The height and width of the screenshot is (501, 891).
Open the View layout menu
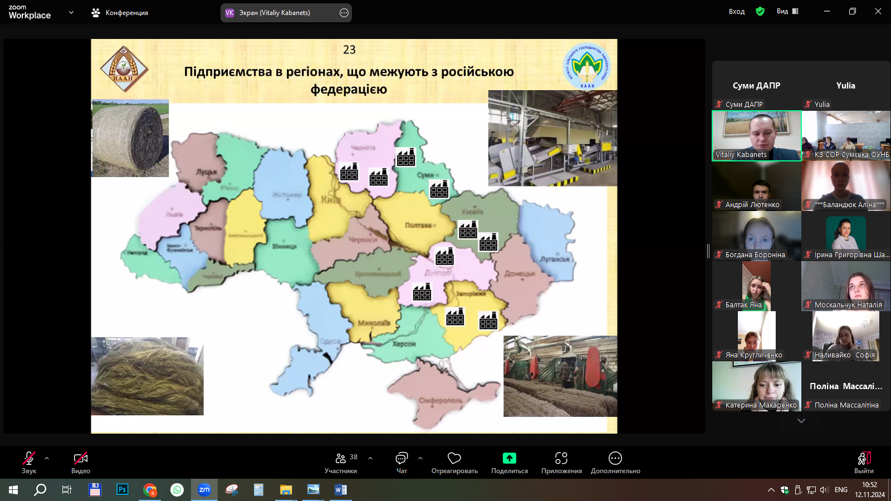pos(787,11)
